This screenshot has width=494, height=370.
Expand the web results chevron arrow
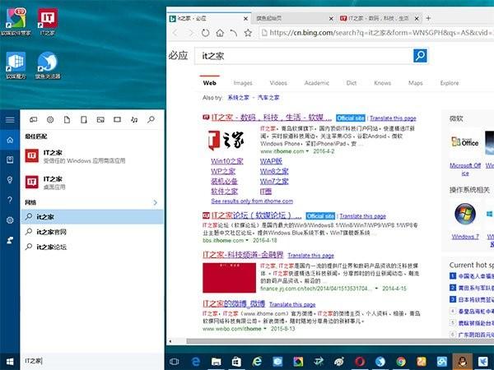pyautogui.click(x=155, y=202)
